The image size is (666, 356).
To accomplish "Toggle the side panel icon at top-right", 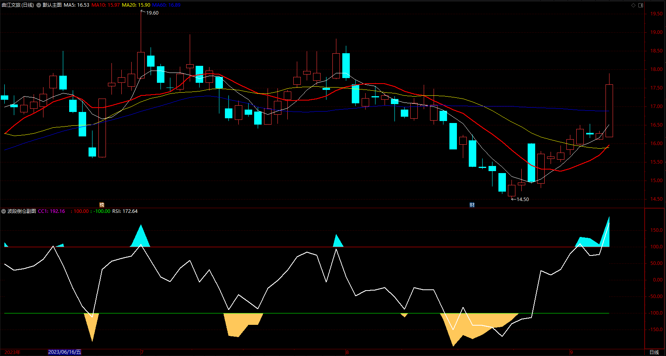I will (641, 5).
